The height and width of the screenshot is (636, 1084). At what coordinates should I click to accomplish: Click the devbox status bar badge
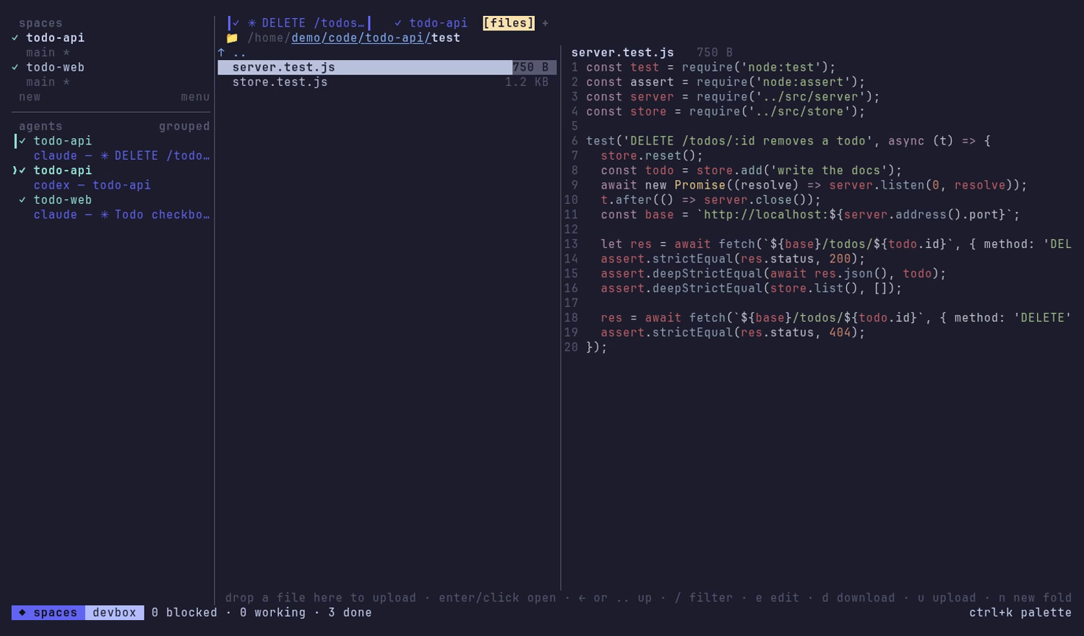point(114,613)
